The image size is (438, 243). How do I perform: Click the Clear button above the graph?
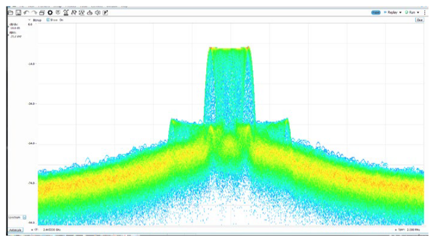419,20
